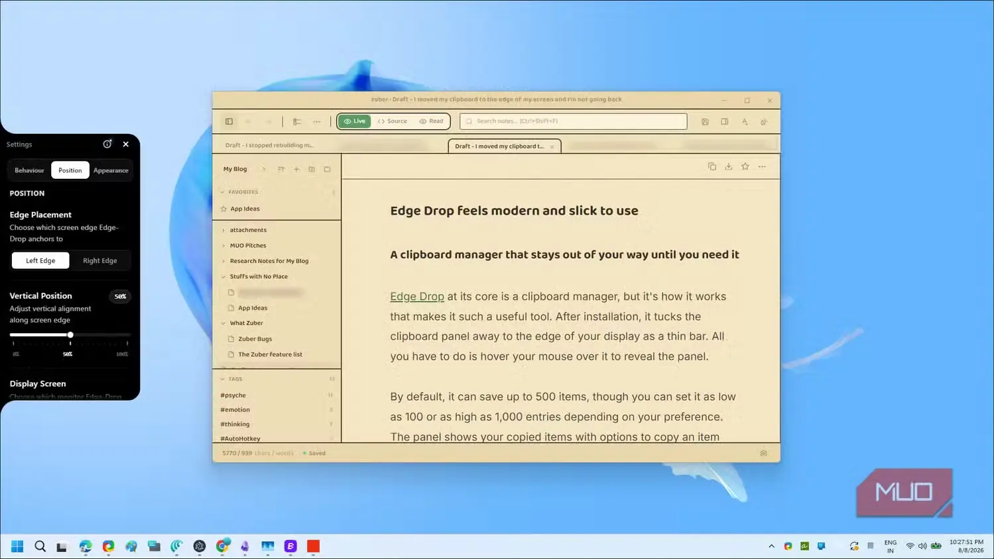Add a new note with the plus icon
The image size is (994, 559).
[x=296, y=169]
